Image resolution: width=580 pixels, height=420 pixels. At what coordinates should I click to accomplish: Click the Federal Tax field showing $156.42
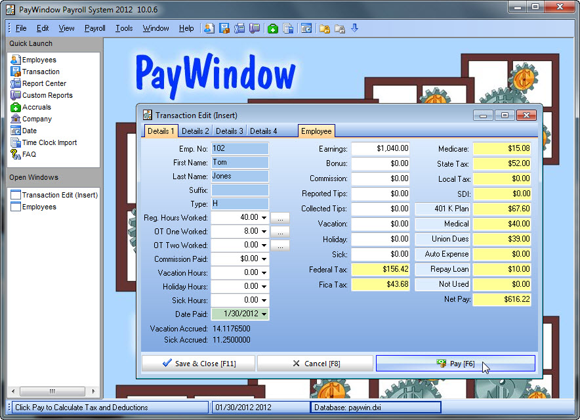[x=381, y=269]
